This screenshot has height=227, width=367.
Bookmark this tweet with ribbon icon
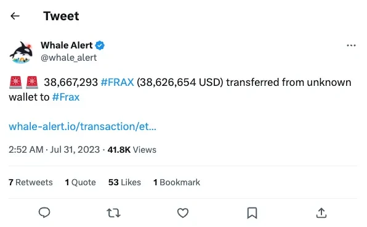(x=252, y=213)
